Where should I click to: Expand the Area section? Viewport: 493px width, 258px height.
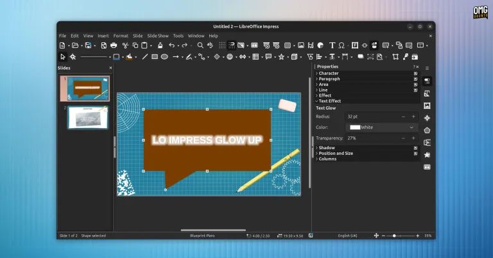pyautogui.click(x=324, y=85)
